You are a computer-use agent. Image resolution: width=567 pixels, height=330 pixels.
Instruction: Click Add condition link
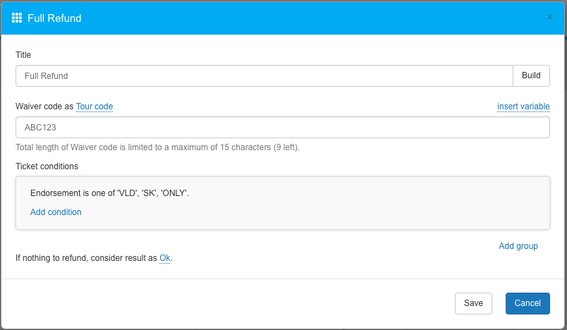click(56, 212)
